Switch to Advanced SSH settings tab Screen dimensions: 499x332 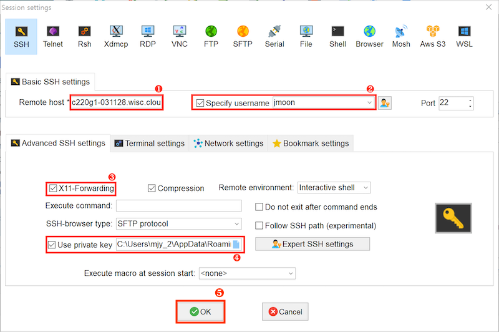(58, 144)
